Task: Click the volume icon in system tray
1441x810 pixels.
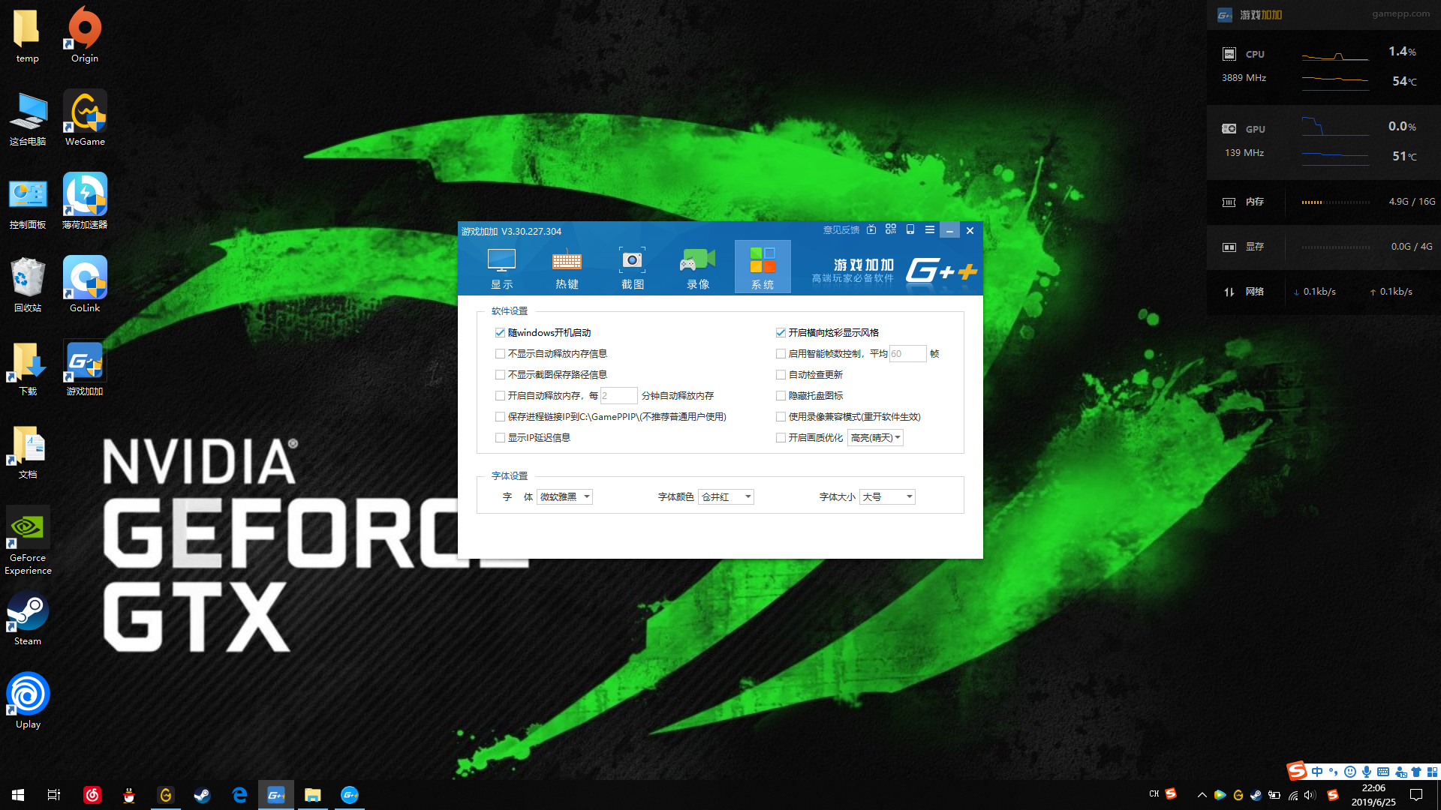Action: click(x=1310, y=795)
